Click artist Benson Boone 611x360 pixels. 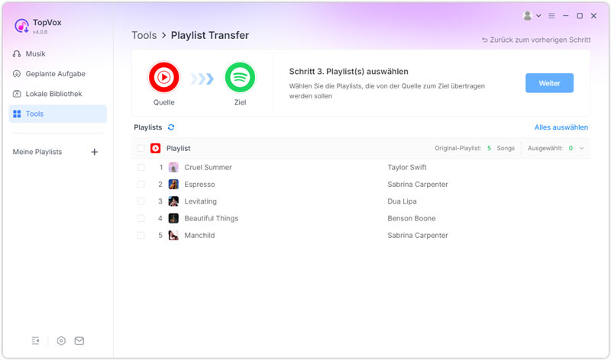(x=412, y=218)
